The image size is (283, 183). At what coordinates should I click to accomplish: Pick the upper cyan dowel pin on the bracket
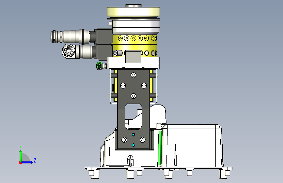pyautogui.click(x=134, y=134)
